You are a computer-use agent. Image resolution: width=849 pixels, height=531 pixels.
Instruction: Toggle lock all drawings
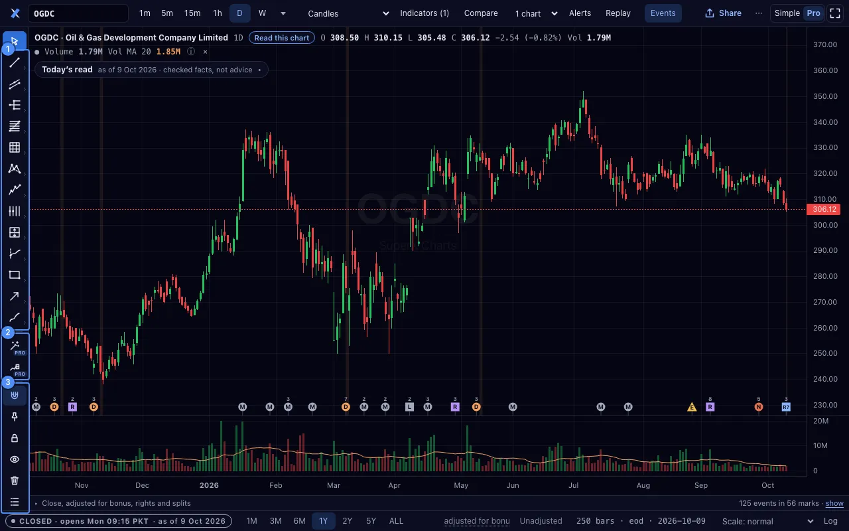15,438
